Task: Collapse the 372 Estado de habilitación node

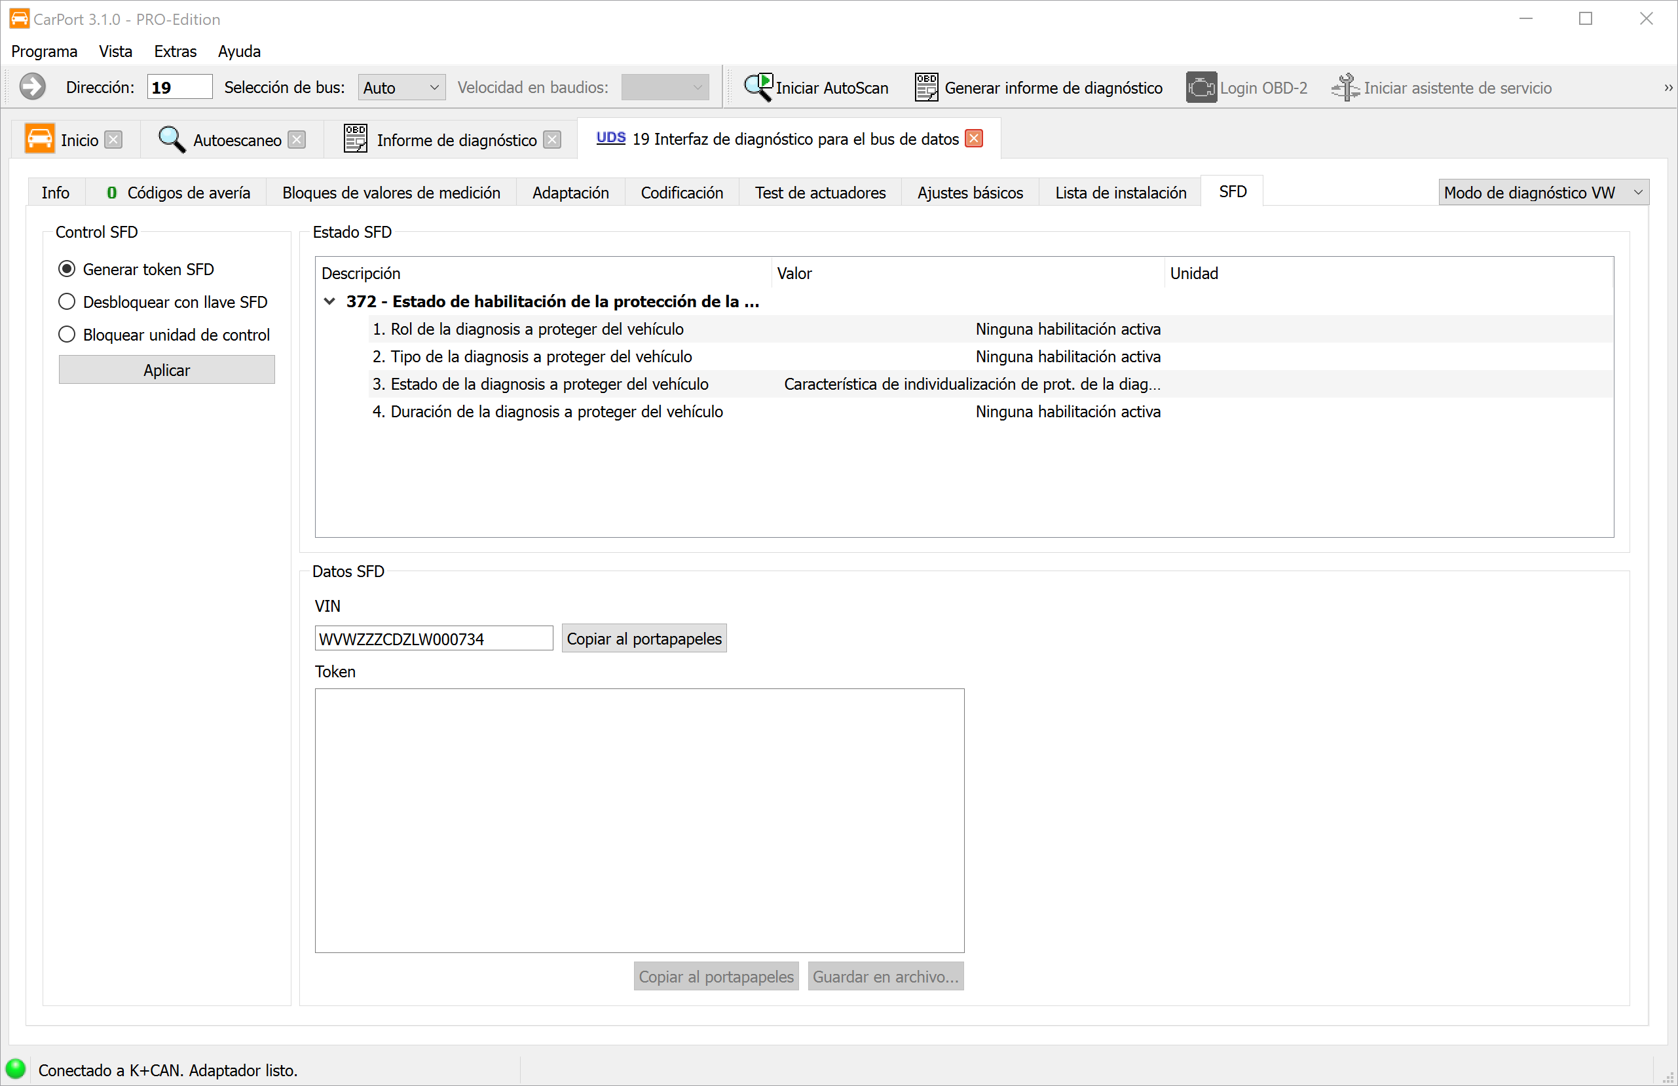Action: point(329,302)
